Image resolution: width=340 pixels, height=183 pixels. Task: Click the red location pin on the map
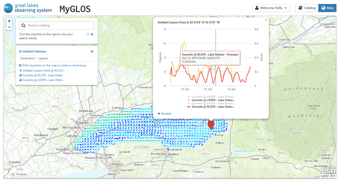[211, 125]
